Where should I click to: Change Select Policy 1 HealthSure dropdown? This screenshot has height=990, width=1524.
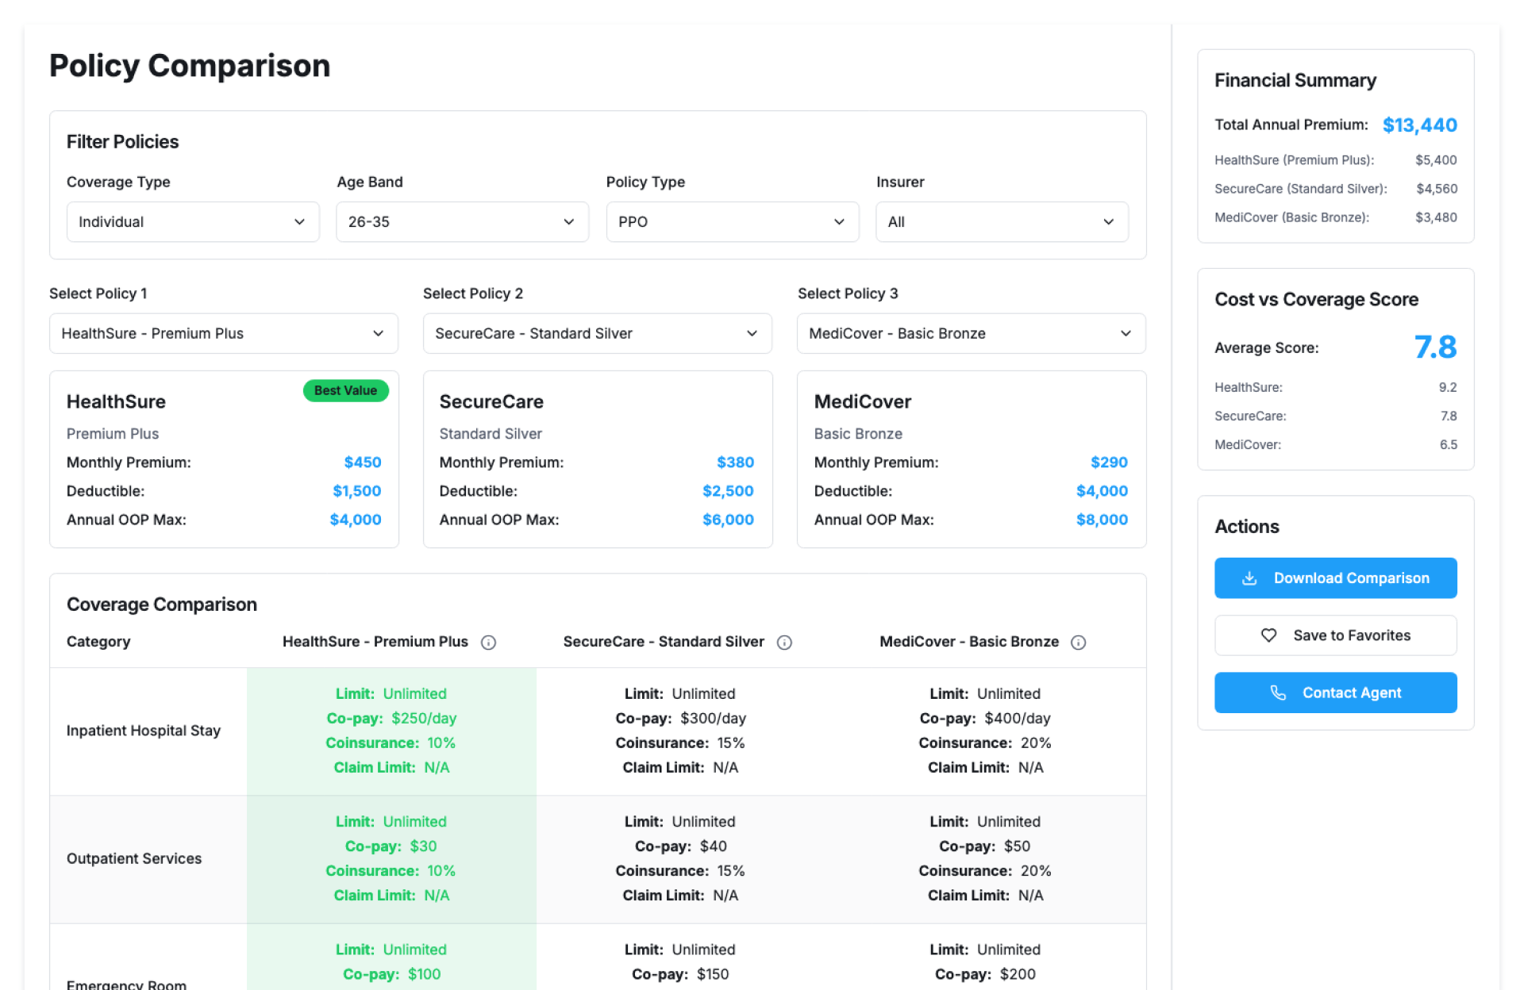click(x=223, y=333)
